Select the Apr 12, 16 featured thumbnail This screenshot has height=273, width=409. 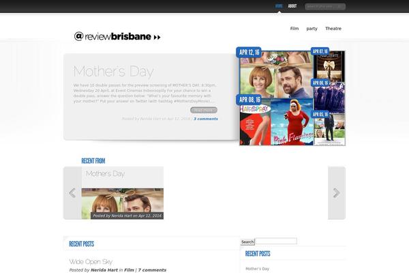[x=277, y=74]
